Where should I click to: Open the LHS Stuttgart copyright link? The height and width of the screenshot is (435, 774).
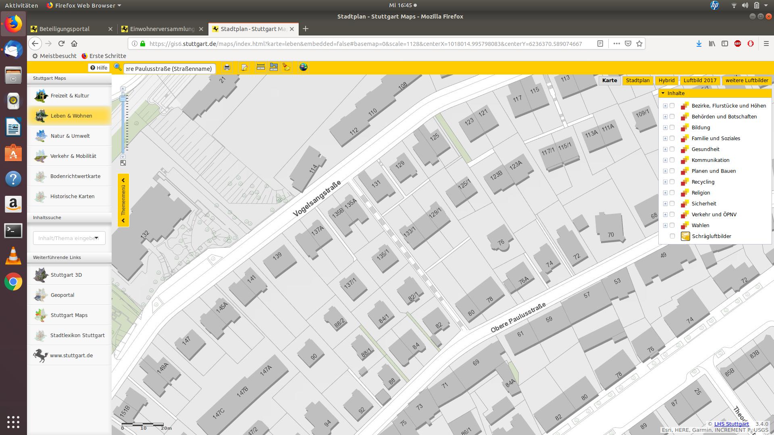point(731,424)
